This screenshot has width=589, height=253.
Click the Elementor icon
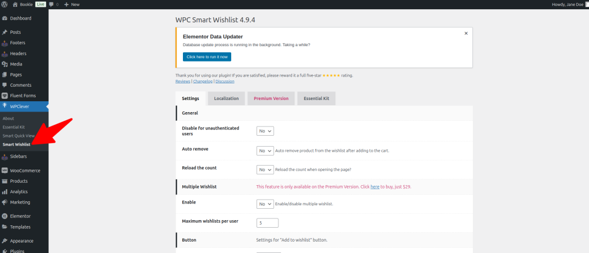5,216
